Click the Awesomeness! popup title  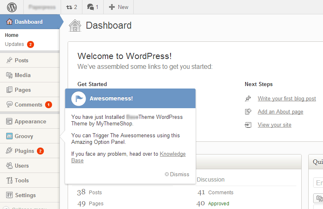[111, 98]
